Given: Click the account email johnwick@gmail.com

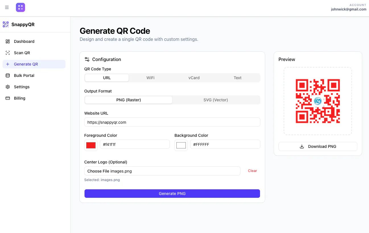Looking at the screenshot, I should 349,9.
